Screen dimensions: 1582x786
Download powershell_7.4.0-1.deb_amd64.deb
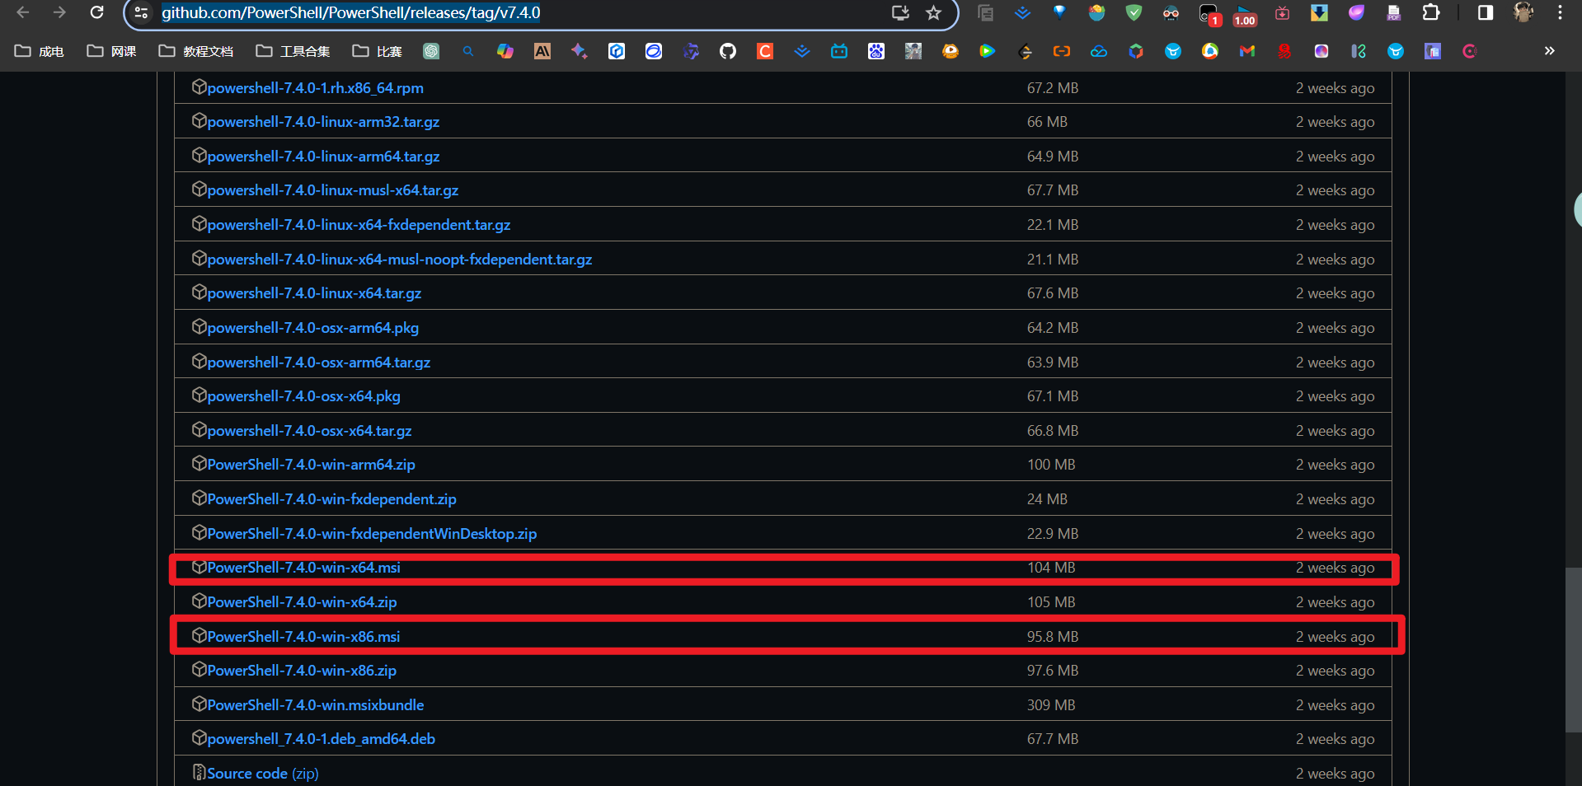coord(322,739)
